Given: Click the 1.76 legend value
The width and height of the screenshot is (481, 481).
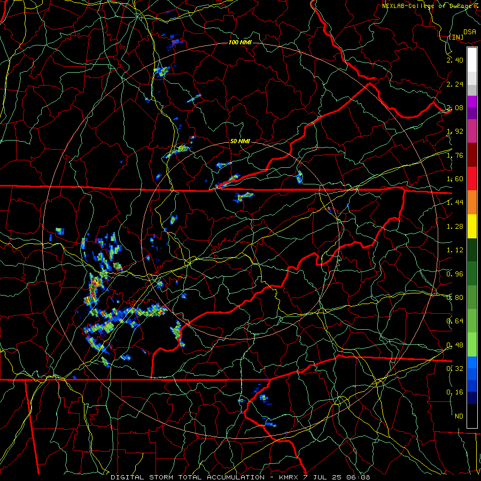Looking at the screenshot, I should click(455, 155).
